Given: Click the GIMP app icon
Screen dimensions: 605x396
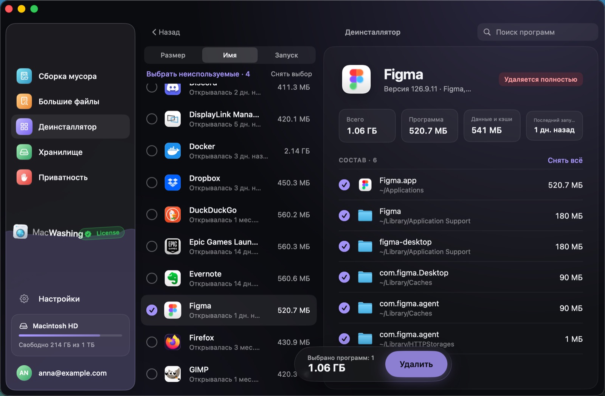Looking at the screenshot, I should tap(173, 374).
